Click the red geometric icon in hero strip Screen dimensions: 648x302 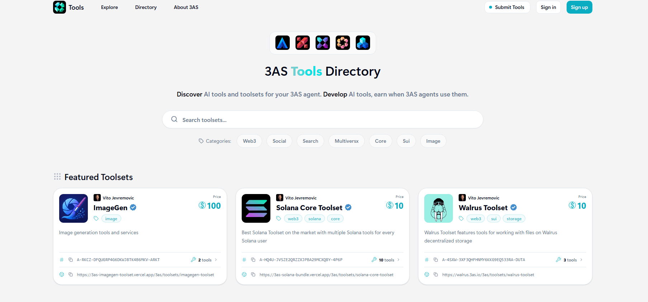coord(303,43)
